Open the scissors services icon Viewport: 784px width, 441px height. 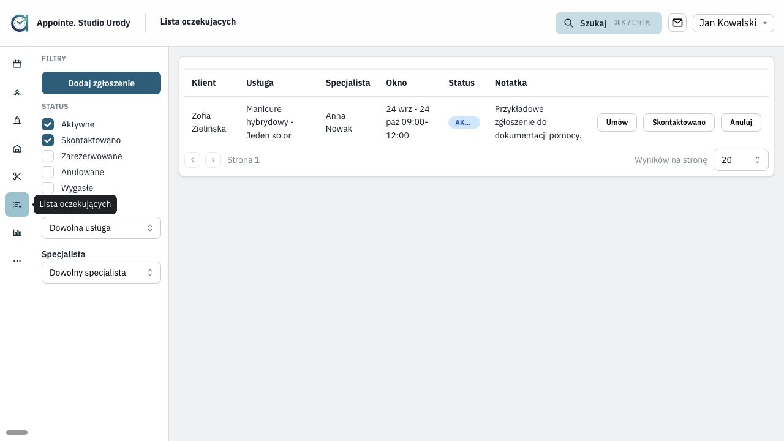click(17, 176)
